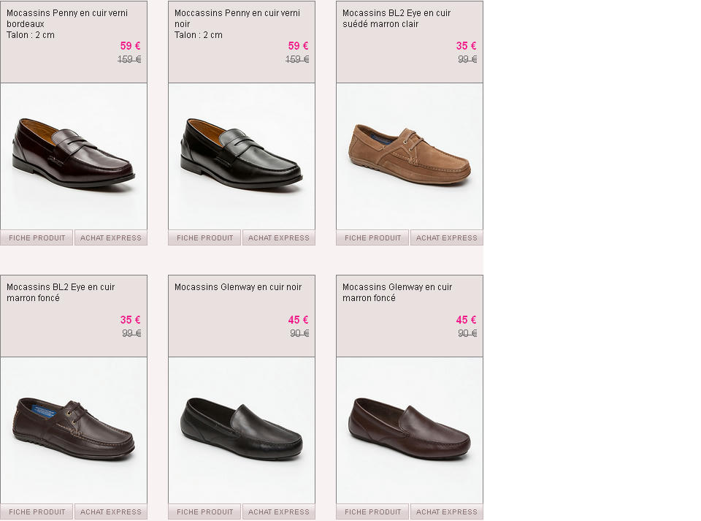Open Fiche Produit for black Penny moccasins
701x521 pixels.
point(204,238)
